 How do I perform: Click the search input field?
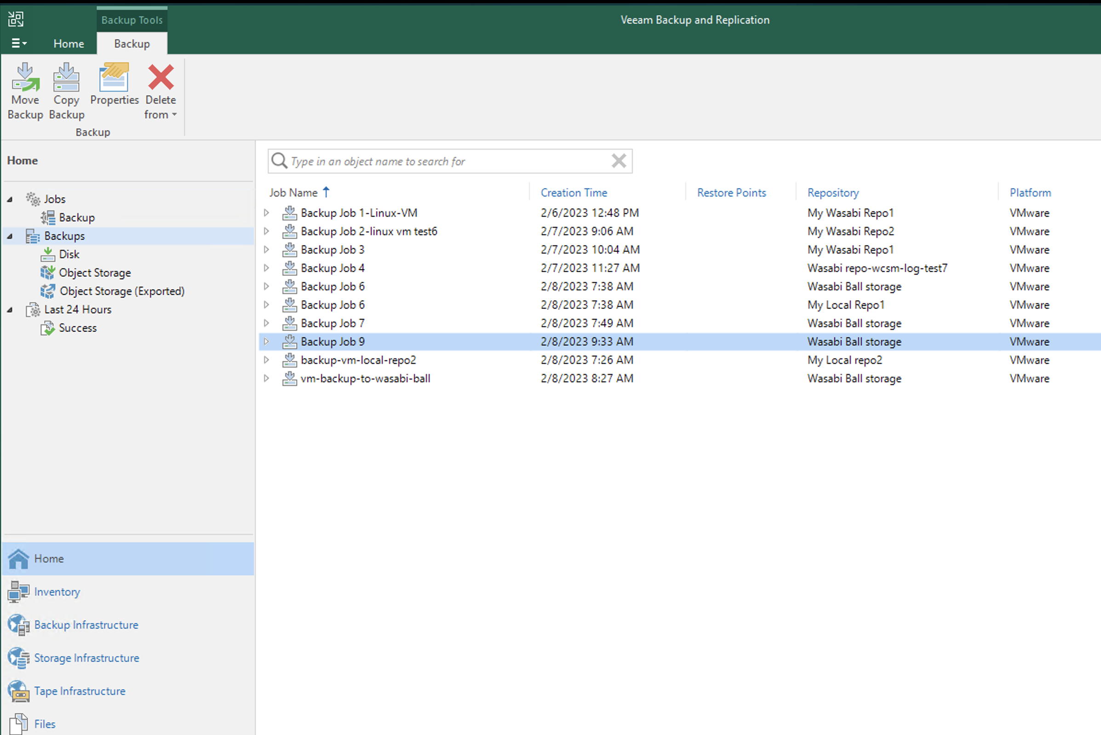click(x=450, y=161)
